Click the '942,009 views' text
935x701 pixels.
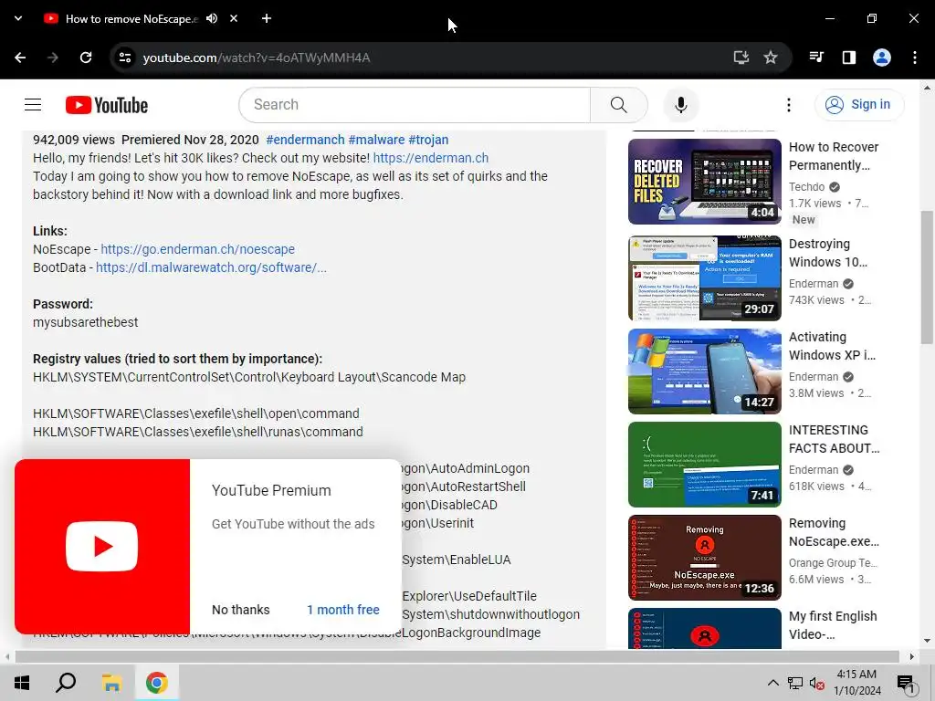(x=74, y=140)
